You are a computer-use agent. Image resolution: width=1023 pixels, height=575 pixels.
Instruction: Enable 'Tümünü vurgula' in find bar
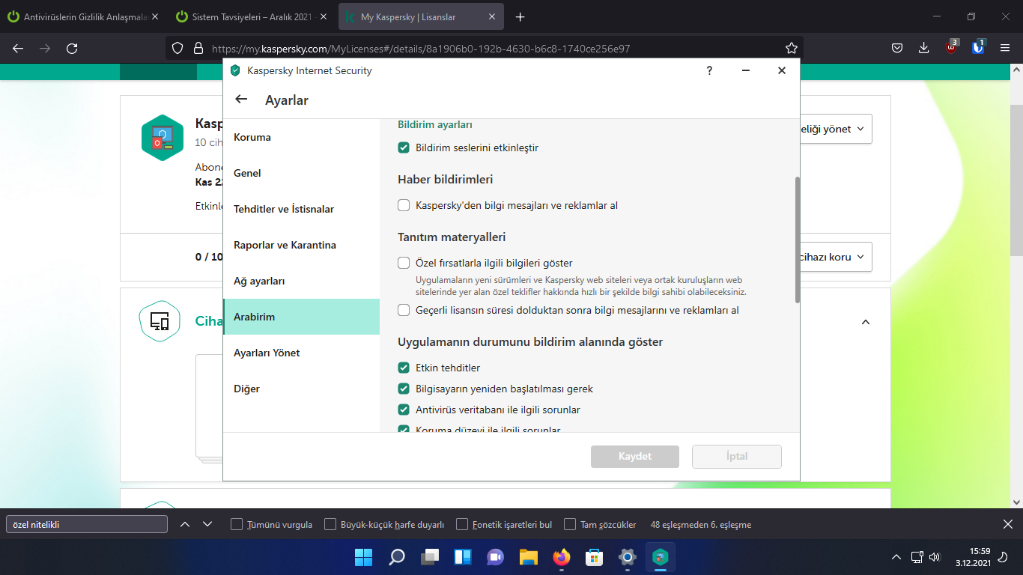tap(237, 524)
